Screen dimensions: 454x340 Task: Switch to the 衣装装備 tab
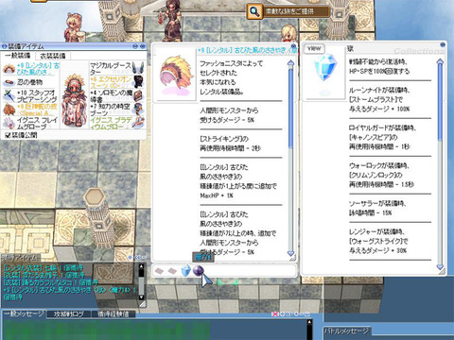(53, 56)
